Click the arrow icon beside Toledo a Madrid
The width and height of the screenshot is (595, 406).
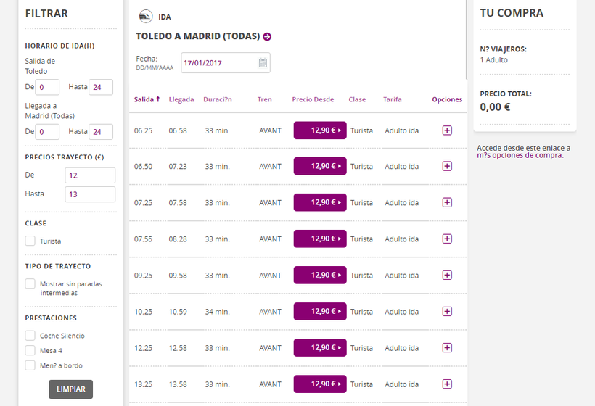click(x=267, y=36)
